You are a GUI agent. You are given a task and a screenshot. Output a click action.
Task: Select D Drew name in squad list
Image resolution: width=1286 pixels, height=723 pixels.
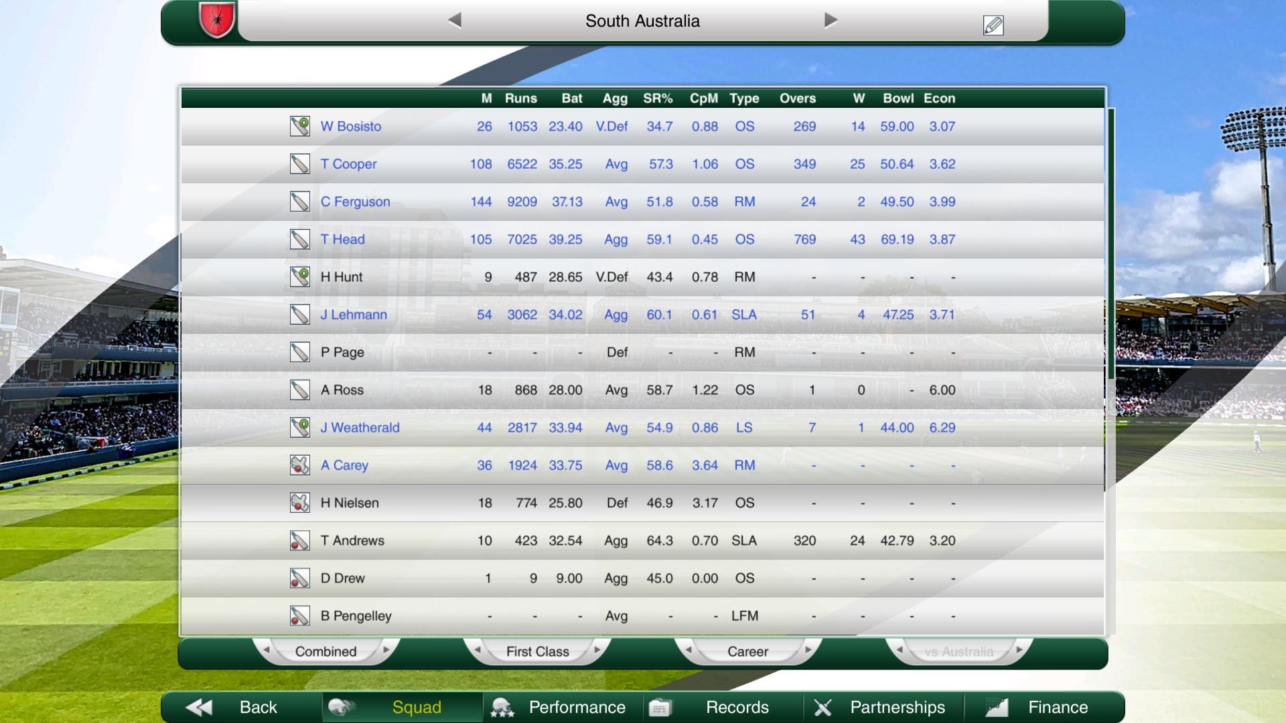click(342, 578)
